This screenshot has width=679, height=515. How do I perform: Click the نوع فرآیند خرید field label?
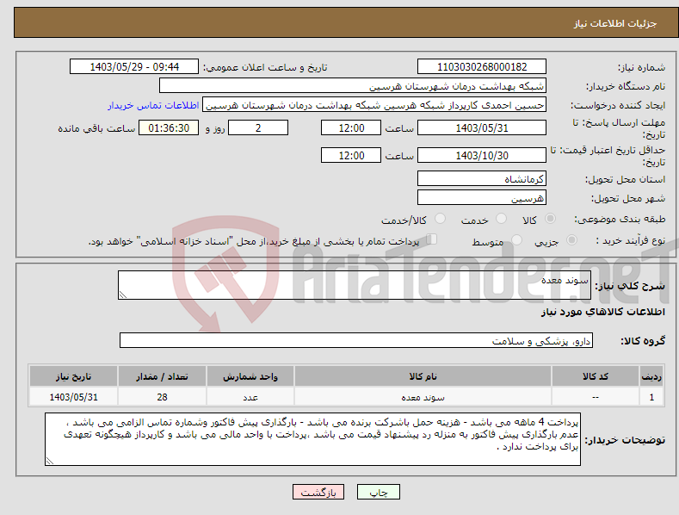(x=631, y=240)
